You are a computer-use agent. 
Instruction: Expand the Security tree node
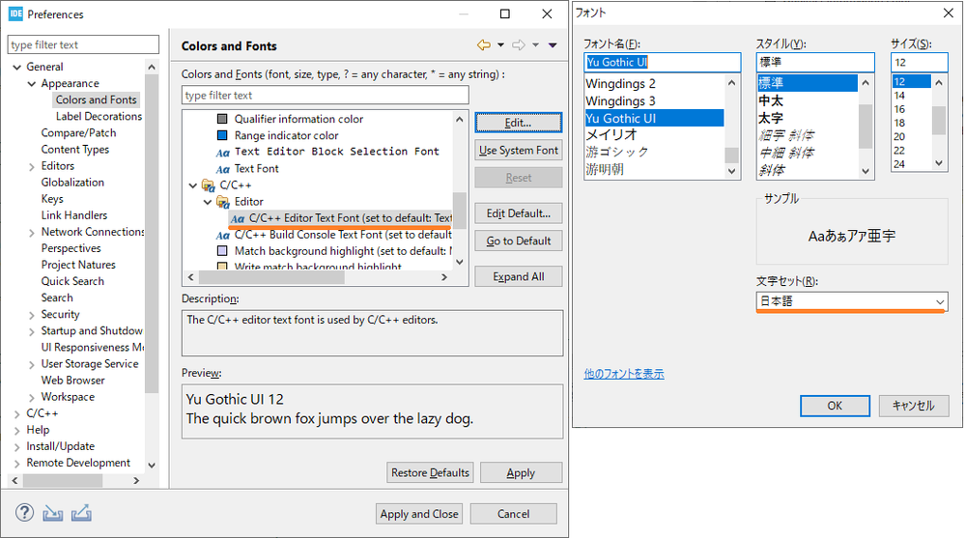click(32, 315)
